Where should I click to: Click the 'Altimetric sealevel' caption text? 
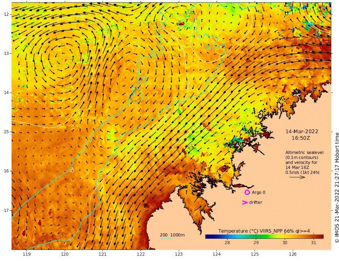click(304, 152)
